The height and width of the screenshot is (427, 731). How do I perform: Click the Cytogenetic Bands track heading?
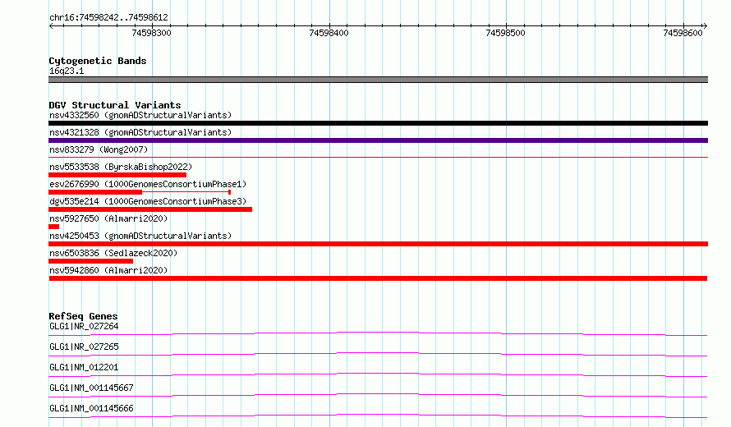coord(98,61)
